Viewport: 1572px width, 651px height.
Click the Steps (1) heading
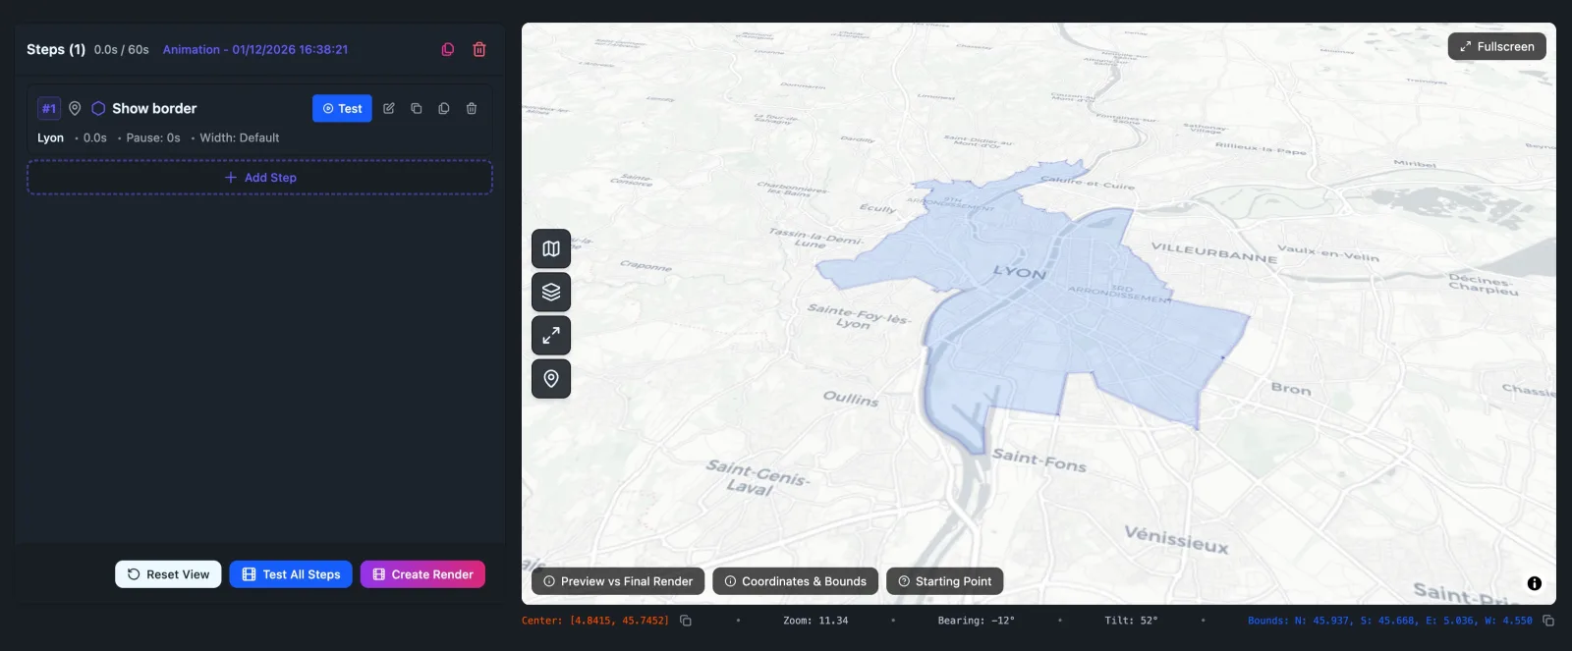56,49
